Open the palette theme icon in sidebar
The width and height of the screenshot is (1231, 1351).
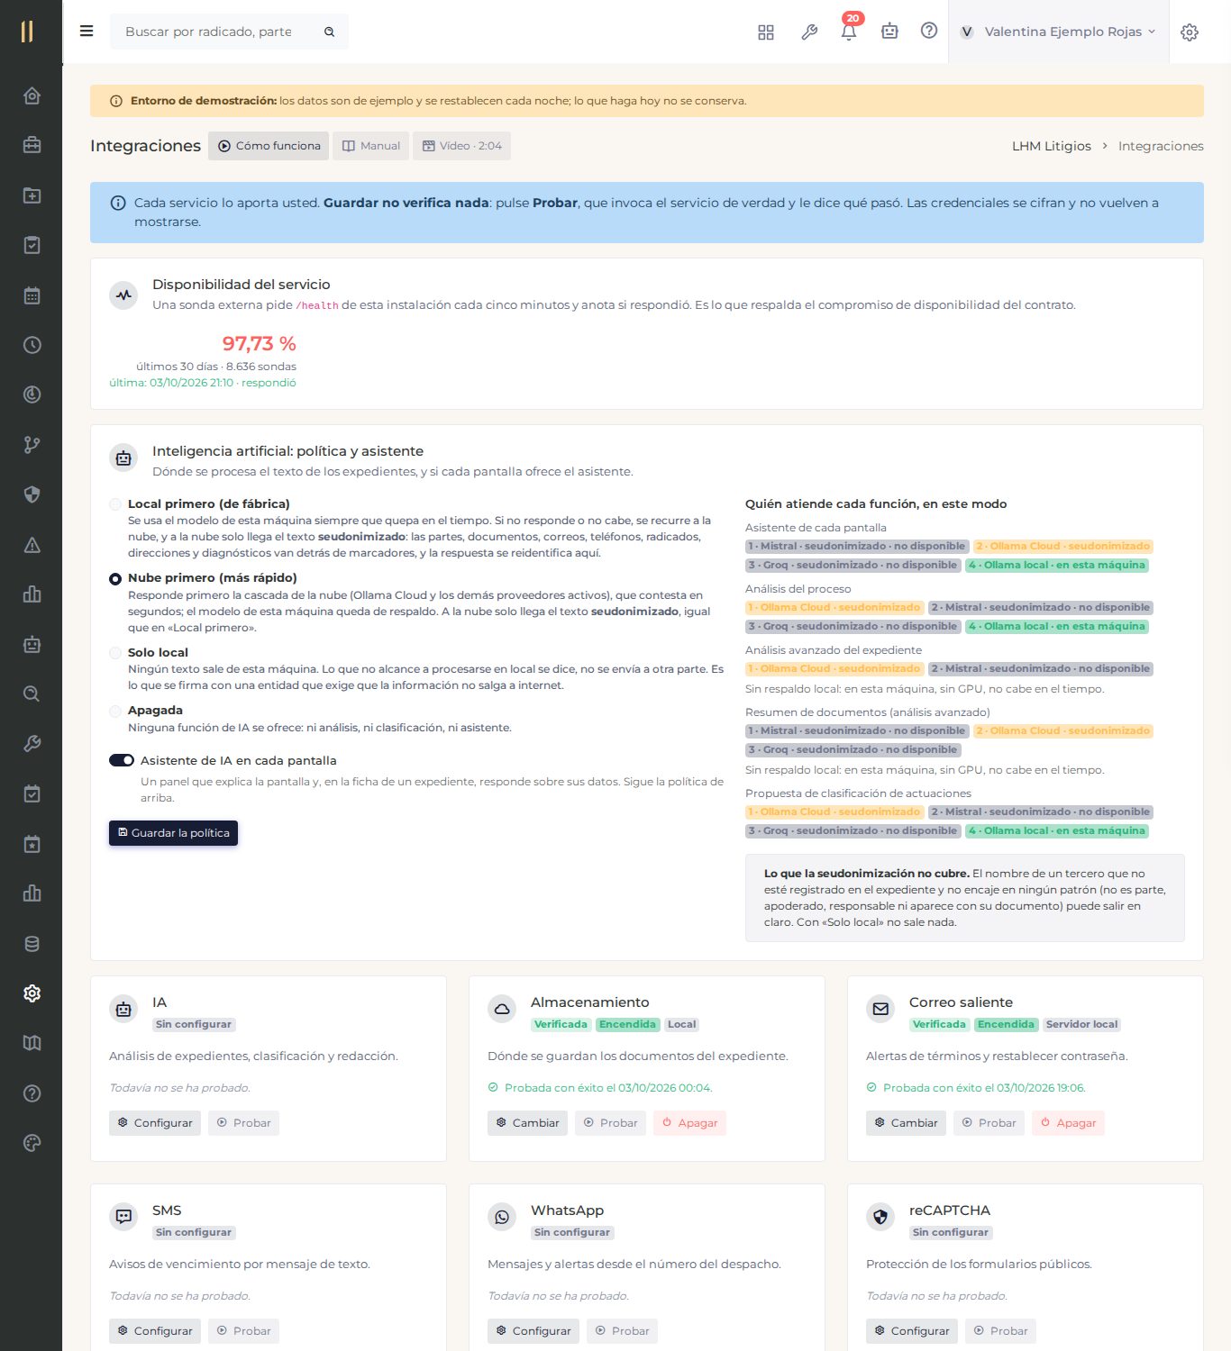pos(32,1143)
